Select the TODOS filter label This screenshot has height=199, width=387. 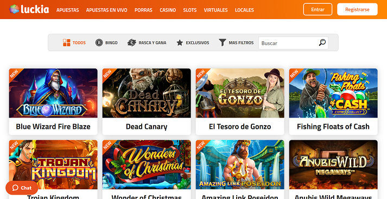[79, 43]
